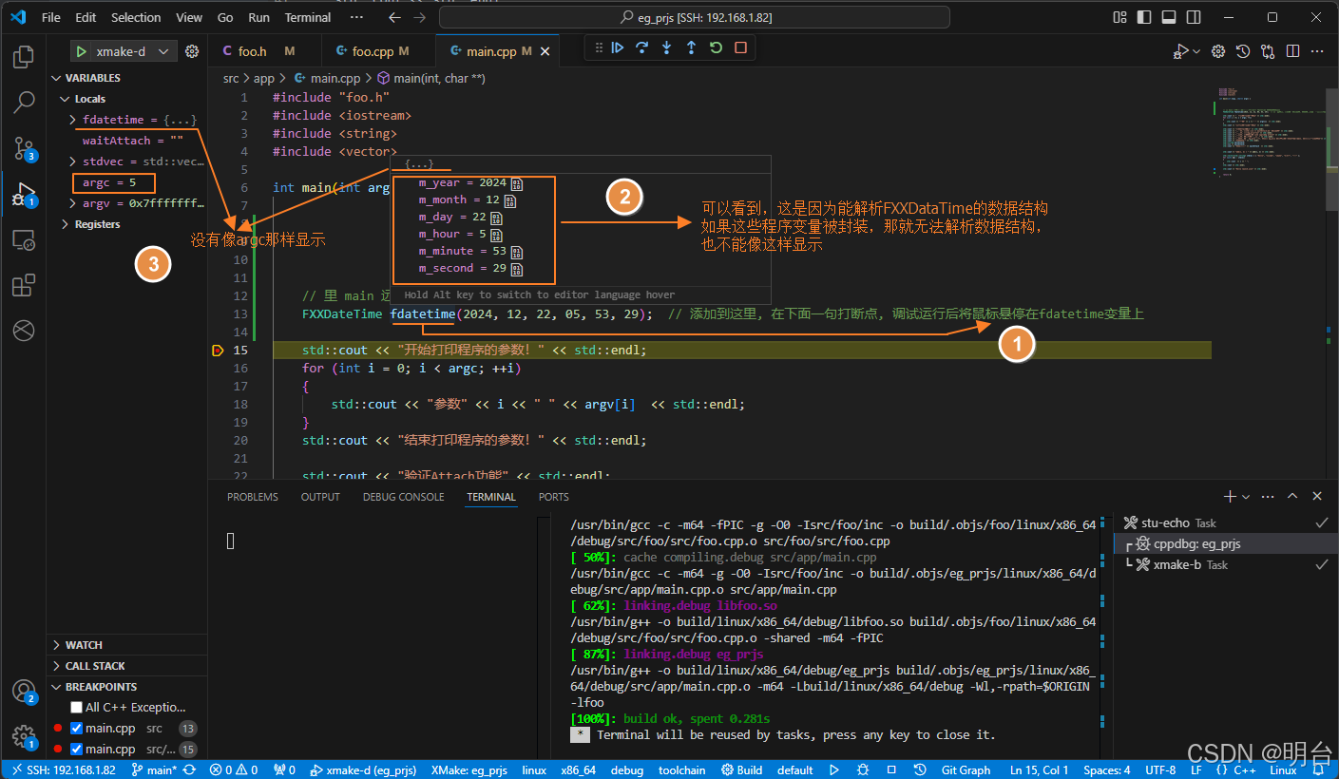Switch to PROBLEMS panel tab
This screenshot has width=1339, height=779.
click(253, 497)
